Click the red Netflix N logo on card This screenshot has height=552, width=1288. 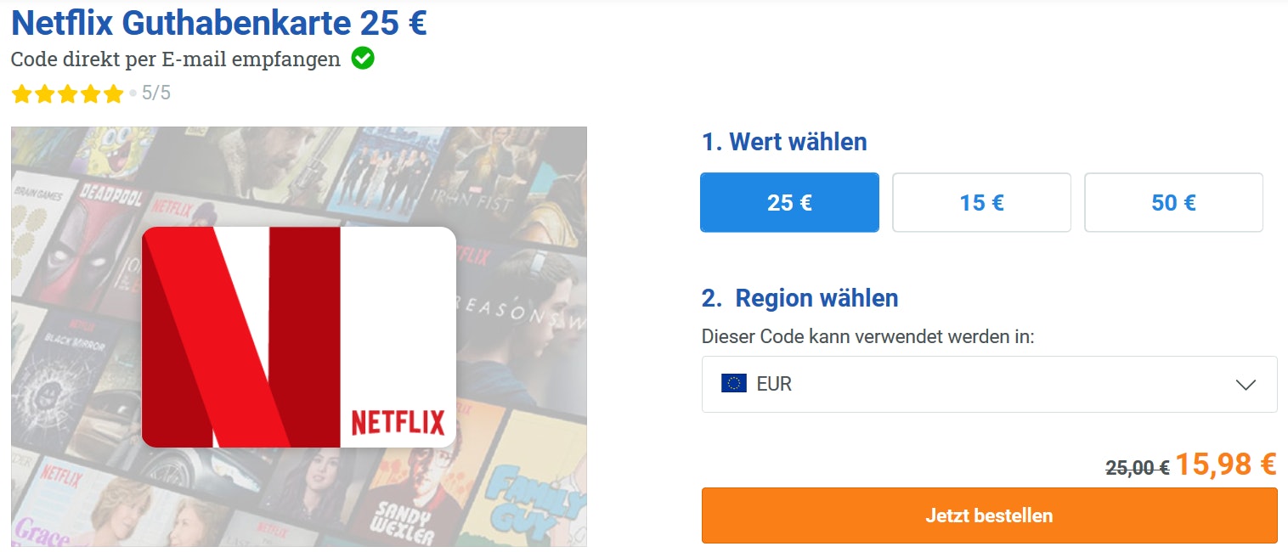point(241,337)
